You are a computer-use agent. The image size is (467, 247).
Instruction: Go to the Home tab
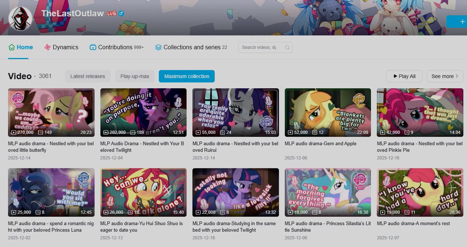pyautogui.click(x=21, y=47)
